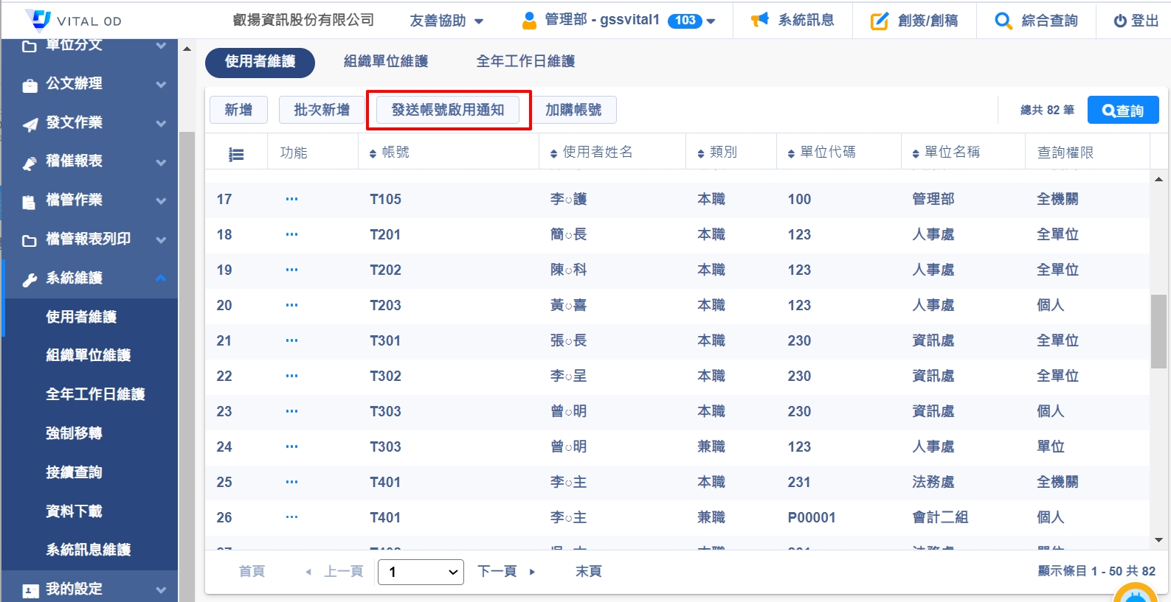This screenshot has width=1171, height=602.
Task: Open function dots menu for account T301
Action: 291,340
